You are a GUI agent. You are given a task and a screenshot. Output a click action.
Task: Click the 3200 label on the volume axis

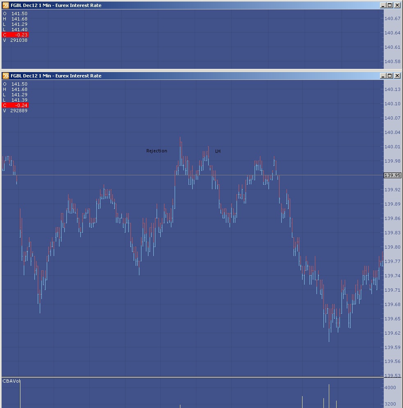tap(390, 404)
